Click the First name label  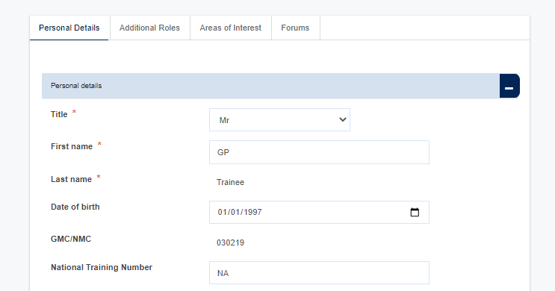(72, 147)
